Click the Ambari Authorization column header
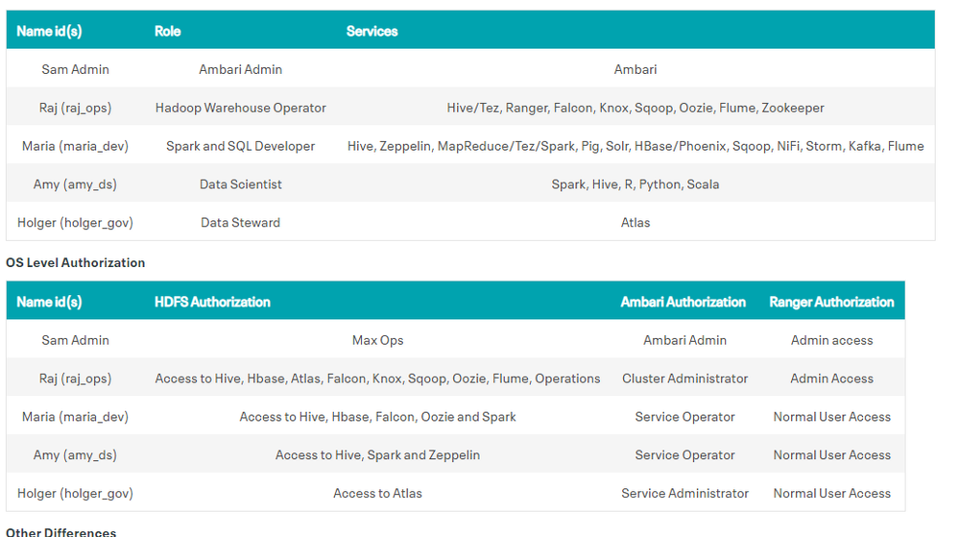959x537 pixels. [x=683, y=302]
